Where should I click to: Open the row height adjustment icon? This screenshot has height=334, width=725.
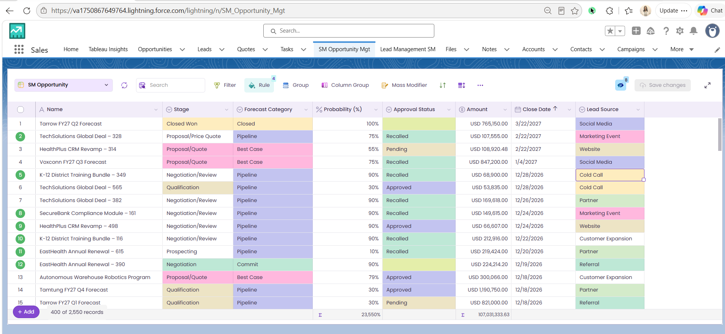click(x=462, y=85)
